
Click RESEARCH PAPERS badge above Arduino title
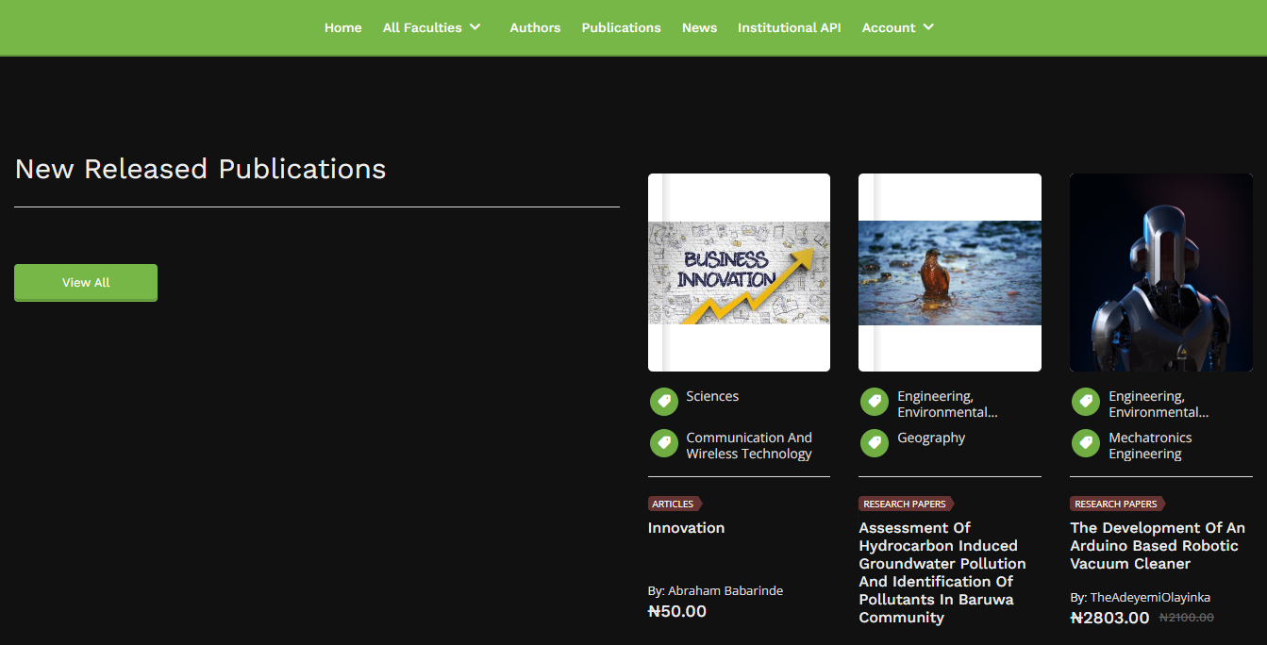[1117, 504]
